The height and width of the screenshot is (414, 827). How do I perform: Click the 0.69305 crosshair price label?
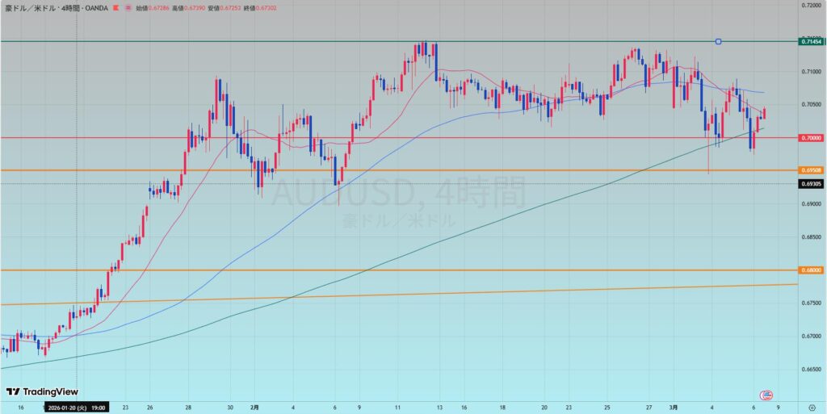click(x=811, y=184)
